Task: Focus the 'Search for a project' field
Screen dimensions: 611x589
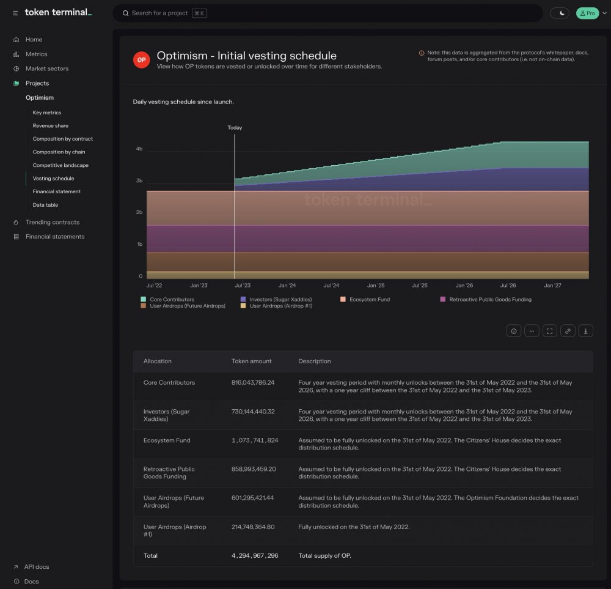Action: click(x=327, y=13)
